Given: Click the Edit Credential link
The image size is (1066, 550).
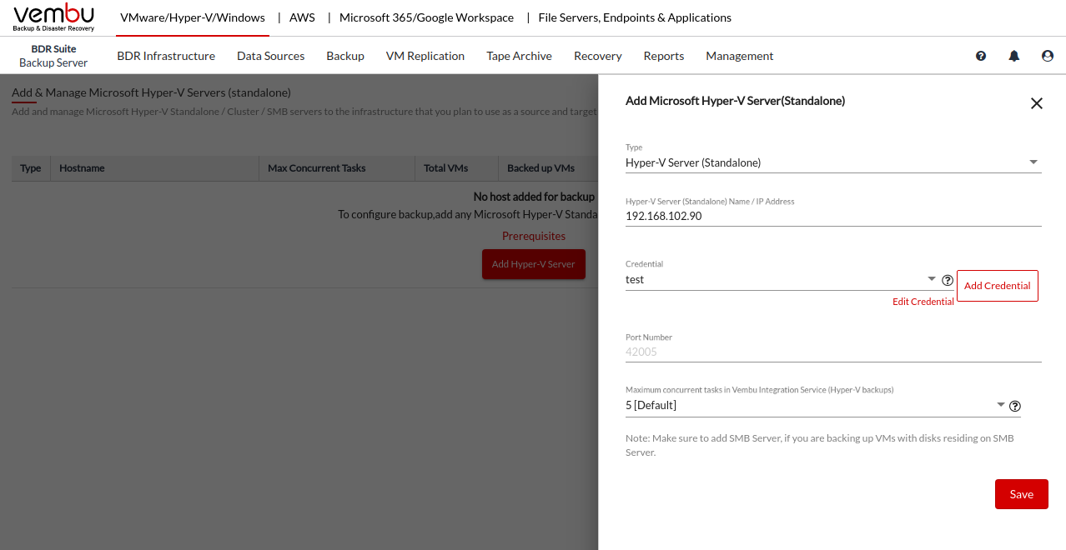Looking at the screenshot, I should click(923, 302).
